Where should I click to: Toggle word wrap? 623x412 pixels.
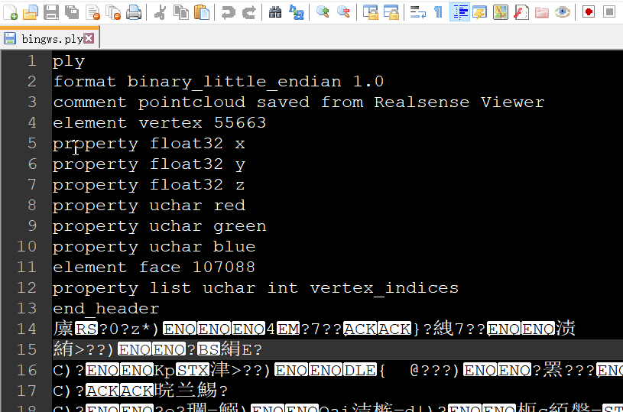(417, 12)
